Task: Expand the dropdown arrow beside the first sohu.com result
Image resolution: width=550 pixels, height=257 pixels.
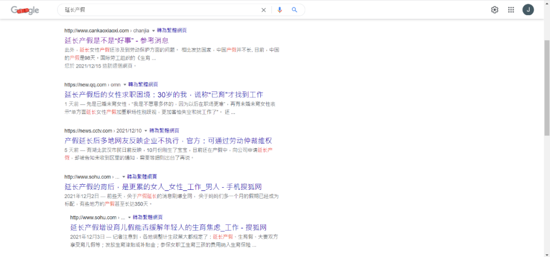Action: tap(123, 177)
